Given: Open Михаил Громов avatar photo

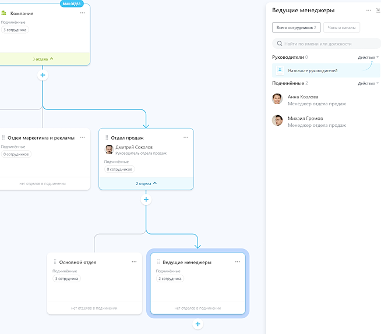Looking at the screenshot, I should point(277,120).
